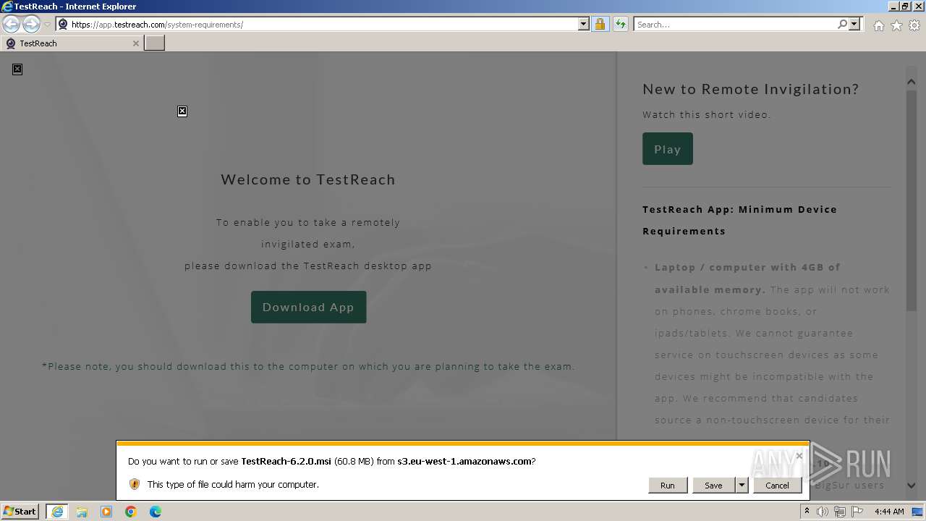Click the Action Center flag icon
926x521 pixels.
[857, 512]
